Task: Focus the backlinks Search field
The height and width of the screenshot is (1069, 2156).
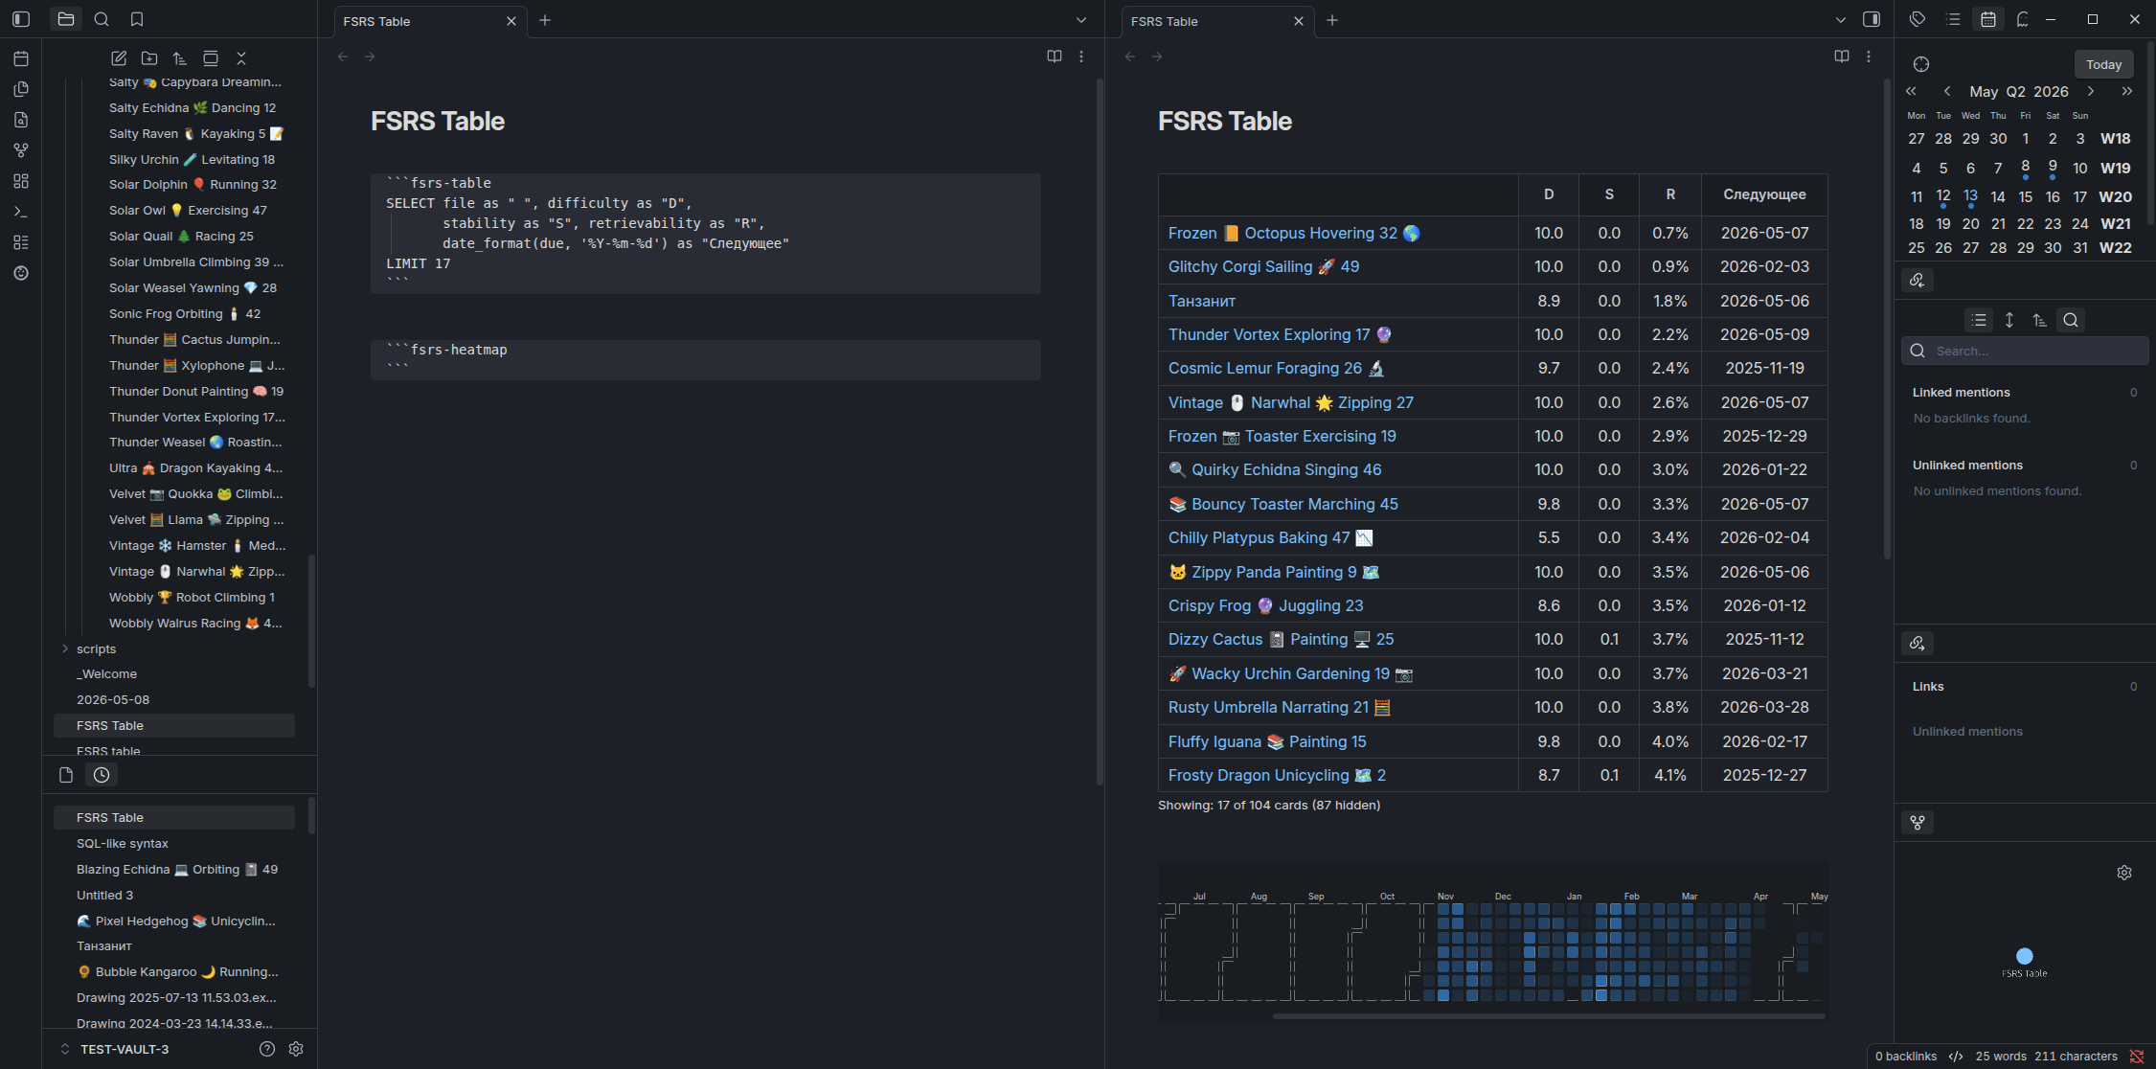Action: 2025,351
